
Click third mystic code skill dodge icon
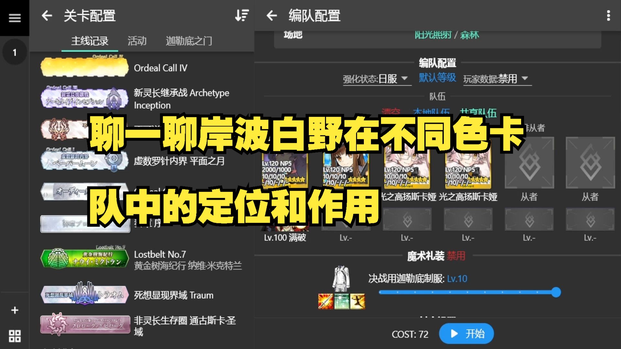click(x=357, y=301)
